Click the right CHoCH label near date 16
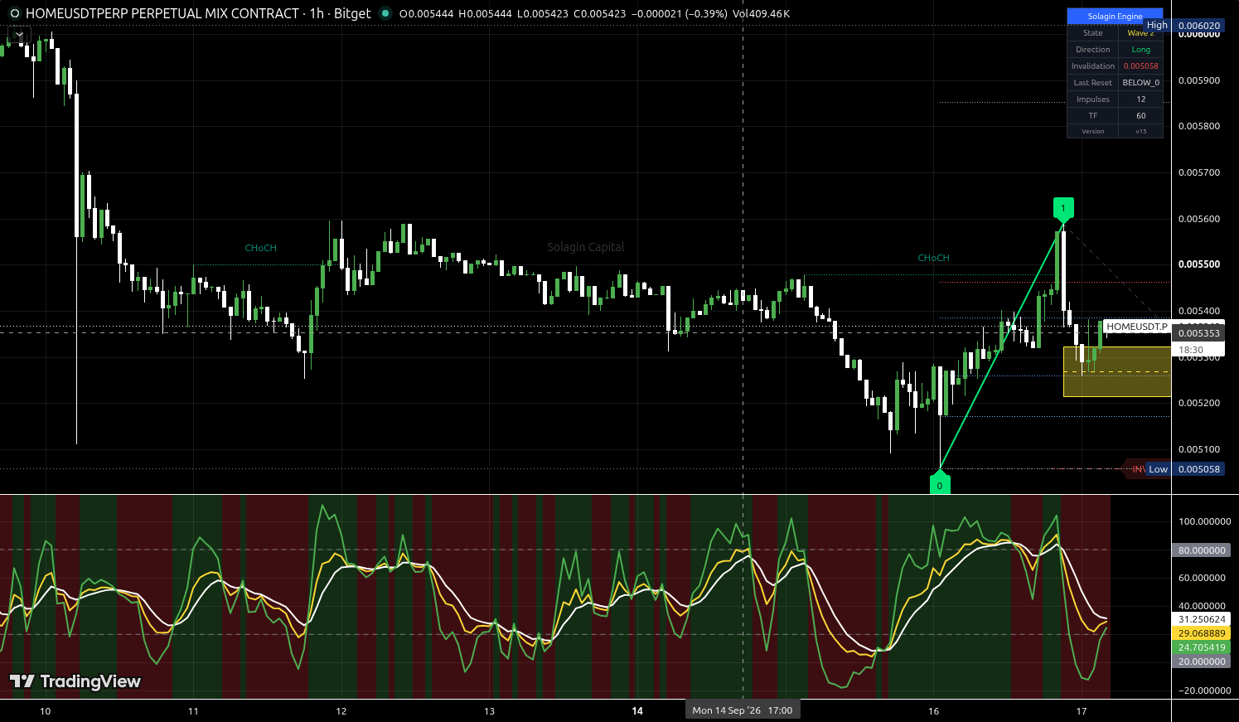1239x722 pixels. [933, 258]
